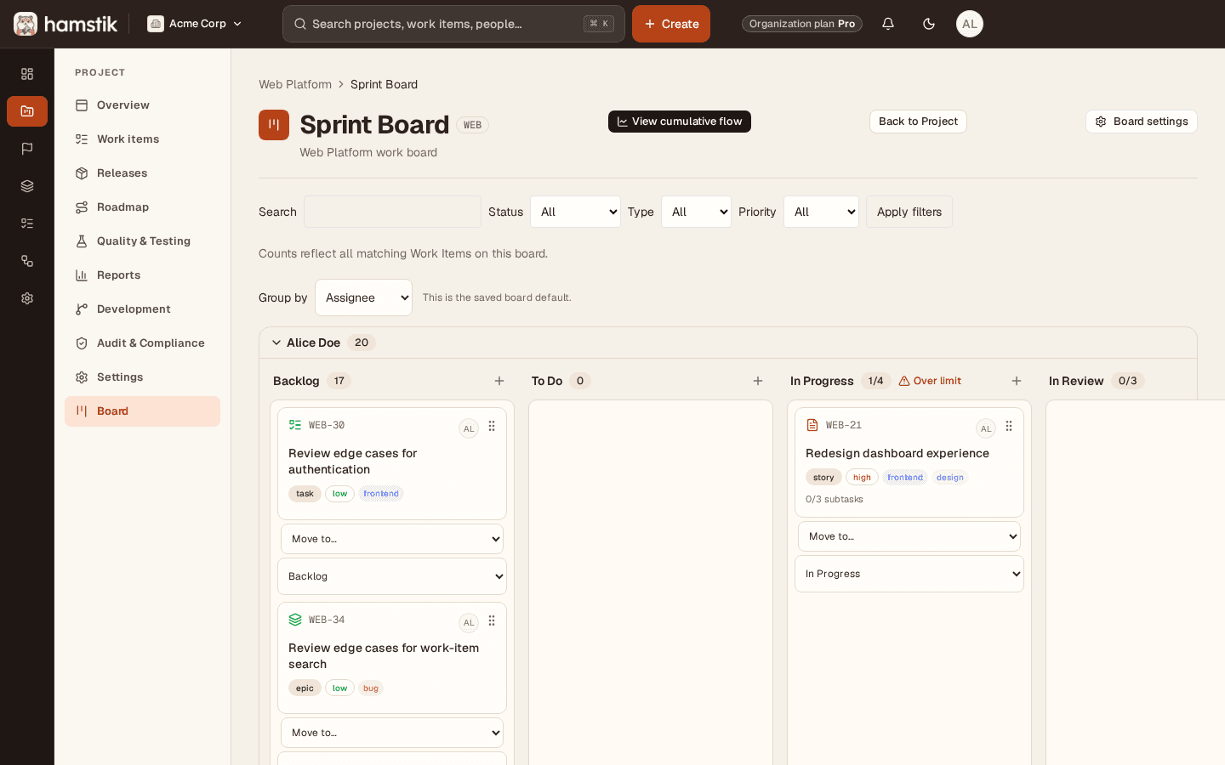The width and height of the screenshot is (1225, 765).
Task: Open the Backlog status dropdown under WEB-30
Action: pyautogui.click(x=392, y=576)
